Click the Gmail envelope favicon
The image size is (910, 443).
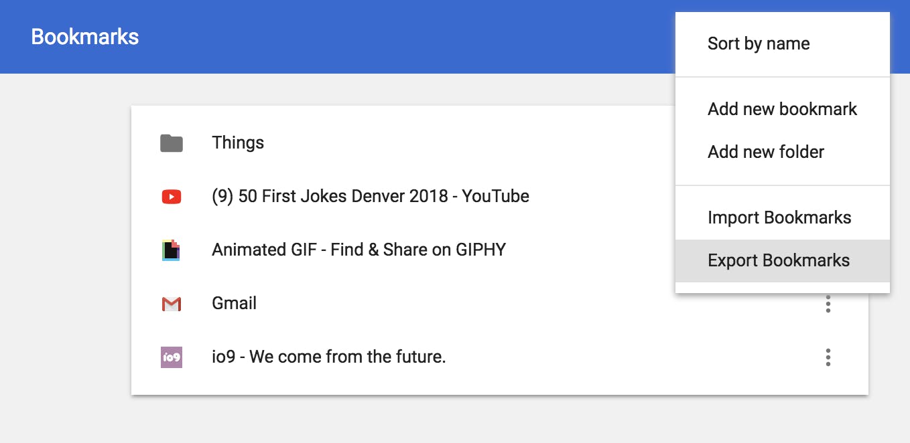click(172, 304)
